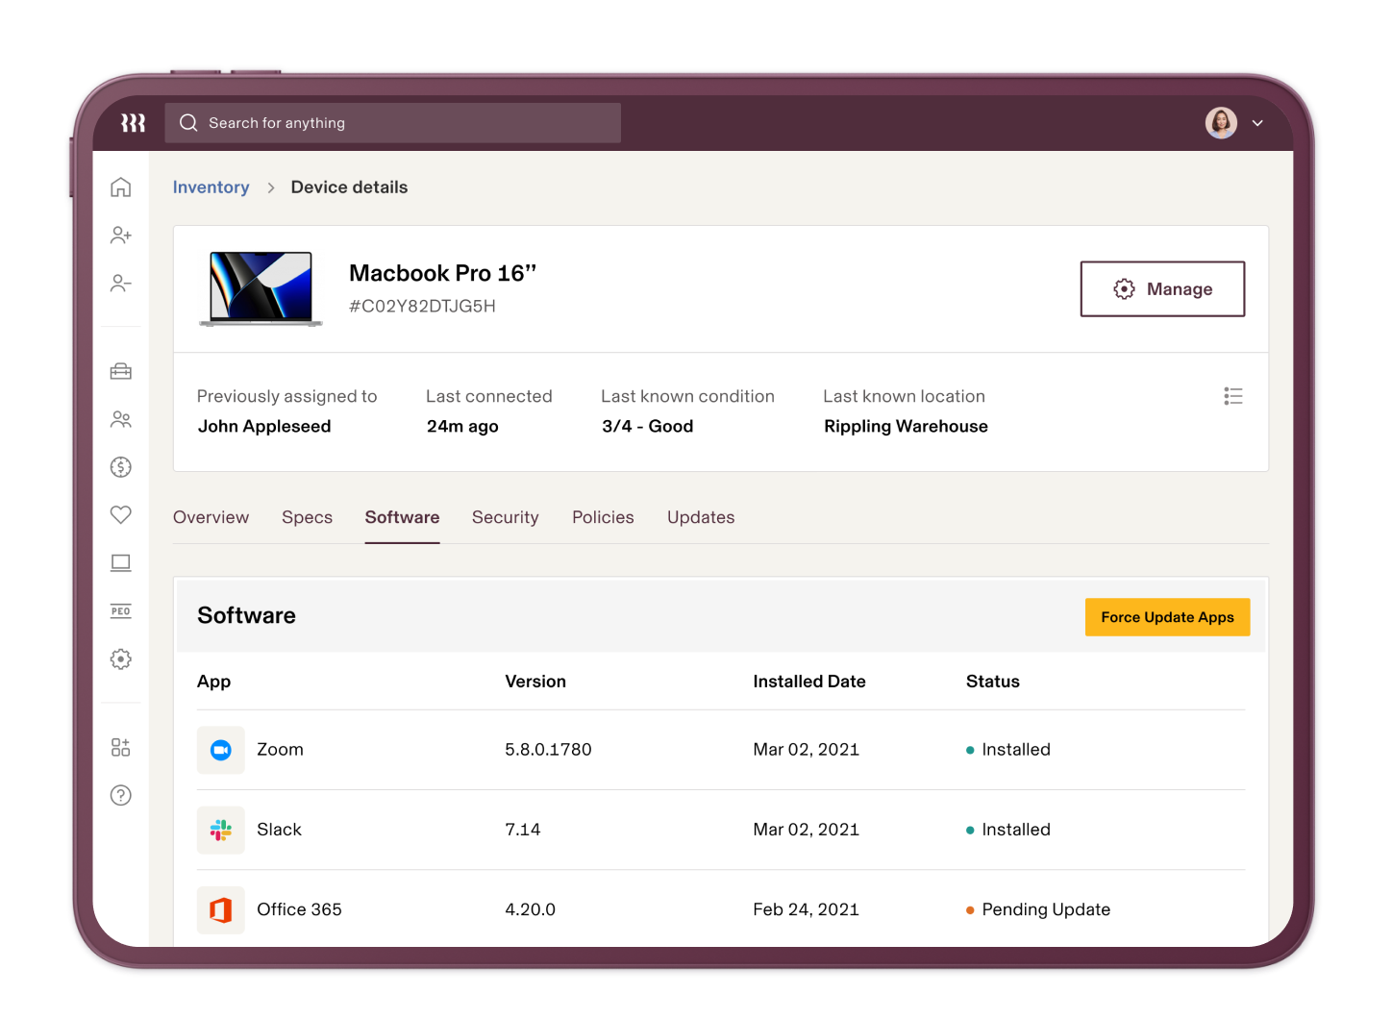Viewport: 1392px width, 1019px height.
Task: Click the 24m ago value
Action: pos(462,426)
